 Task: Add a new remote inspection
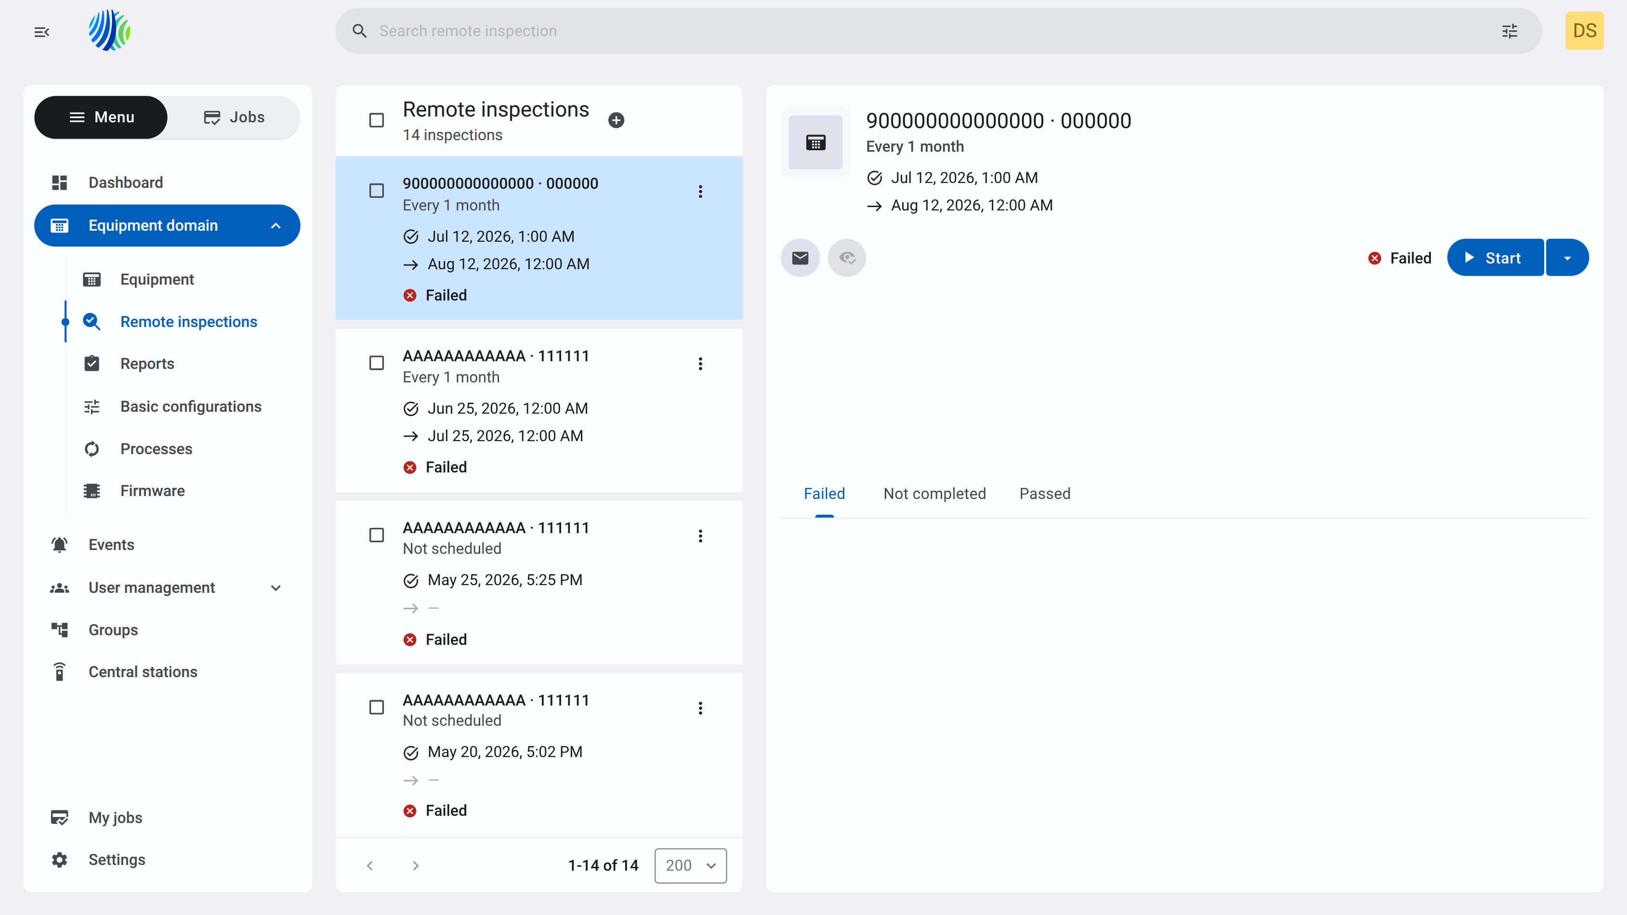click(x=616, y=120)
